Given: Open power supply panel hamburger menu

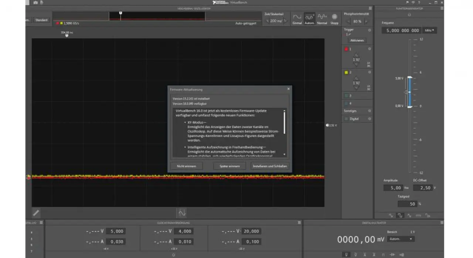Looking at the screenshot, I should coord(299,223).
